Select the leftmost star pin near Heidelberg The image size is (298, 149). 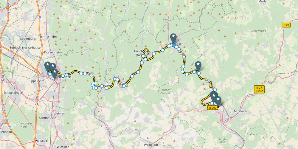47,66
